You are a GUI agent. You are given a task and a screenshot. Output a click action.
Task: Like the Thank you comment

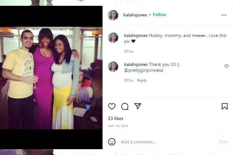226,66
